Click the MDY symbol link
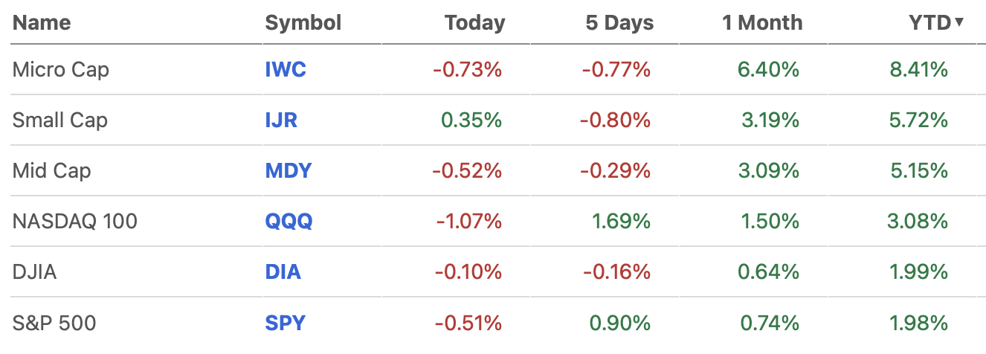Viewport: 986px width, 354px height. [289, 171]
